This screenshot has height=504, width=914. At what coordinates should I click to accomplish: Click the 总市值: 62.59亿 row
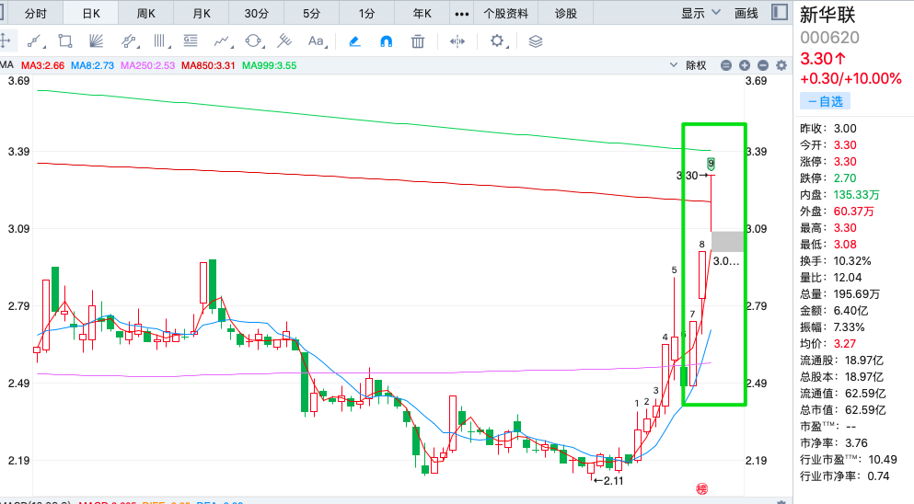(842, 409)
